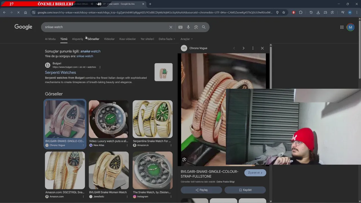Viewport: 361px width, 203px height.
Task: Expand the Daha fazla dropdown
Action: pos(167,39)
